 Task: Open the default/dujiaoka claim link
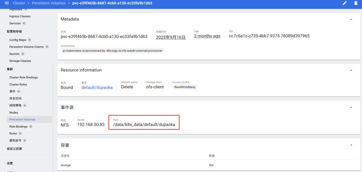click(x=97, y=87)
